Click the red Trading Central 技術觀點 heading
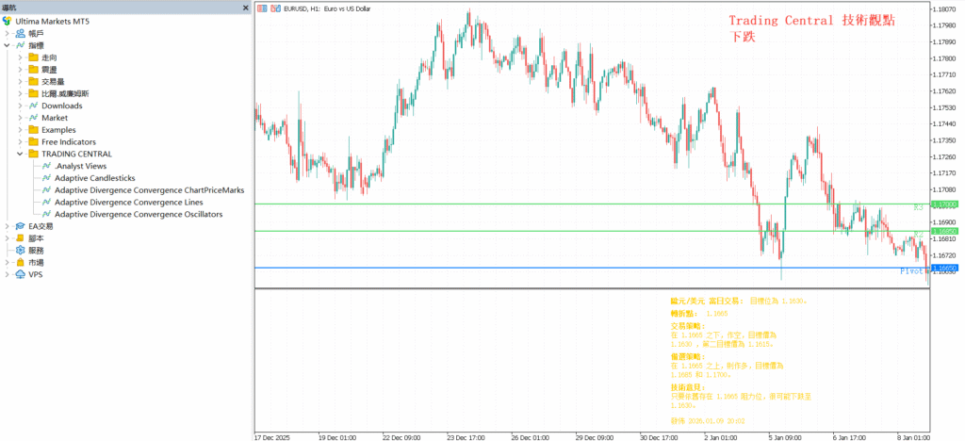Image resolution: width=965 pixels, height=441 pixels. [x=811, y=21]
